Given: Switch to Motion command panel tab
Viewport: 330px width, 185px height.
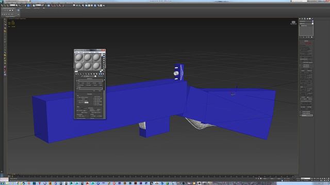Looking at the screenshot, I should (307, 18).
